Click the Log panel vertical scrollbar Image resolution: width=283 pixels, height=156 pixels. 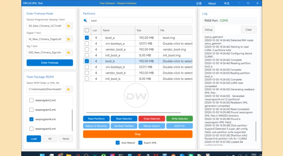pos(256,131)
